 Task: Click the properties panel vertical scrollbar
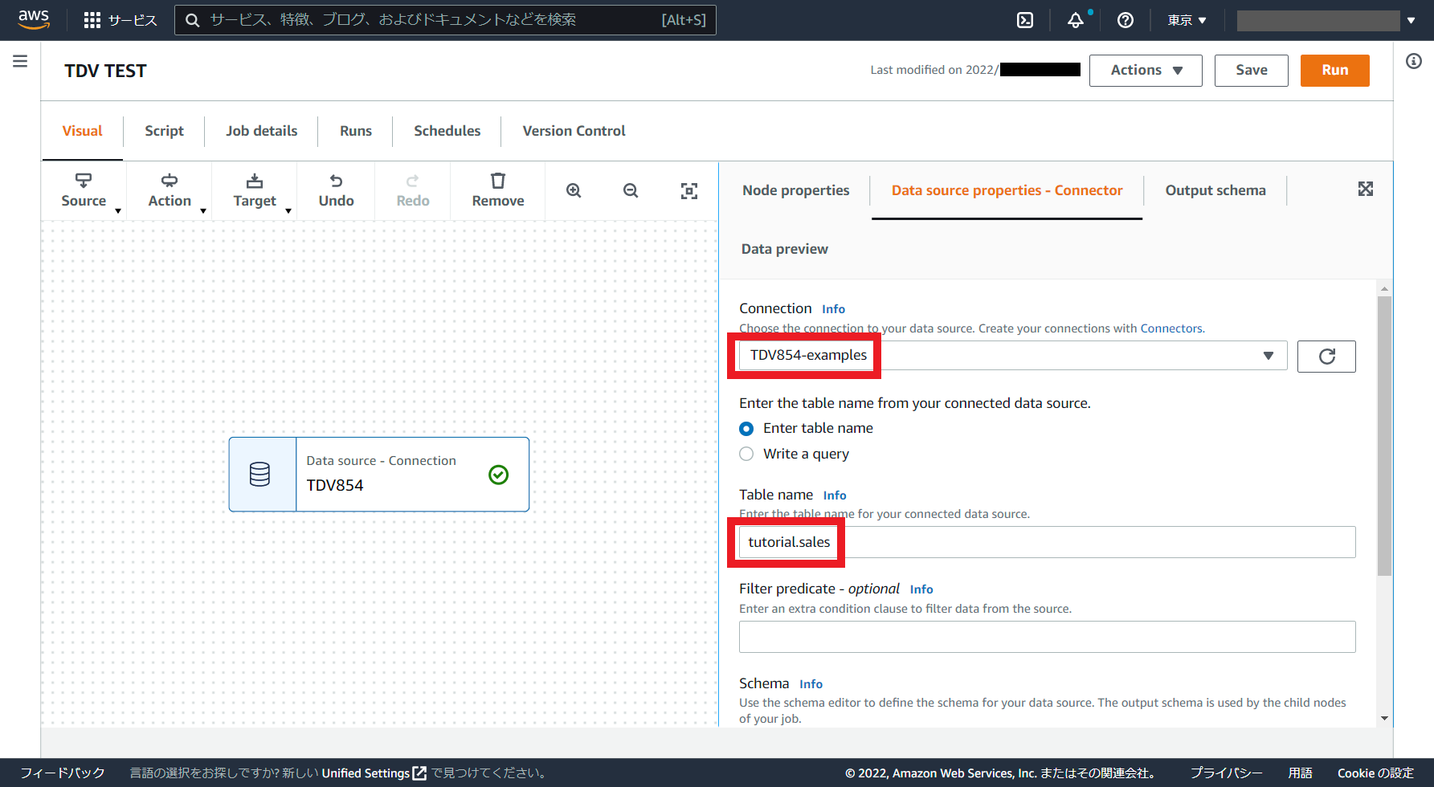[x=1384, y=436]
